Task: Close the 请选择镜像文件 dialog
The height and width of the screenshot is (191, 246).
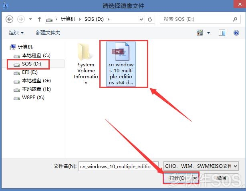Action: click(240, 4)
